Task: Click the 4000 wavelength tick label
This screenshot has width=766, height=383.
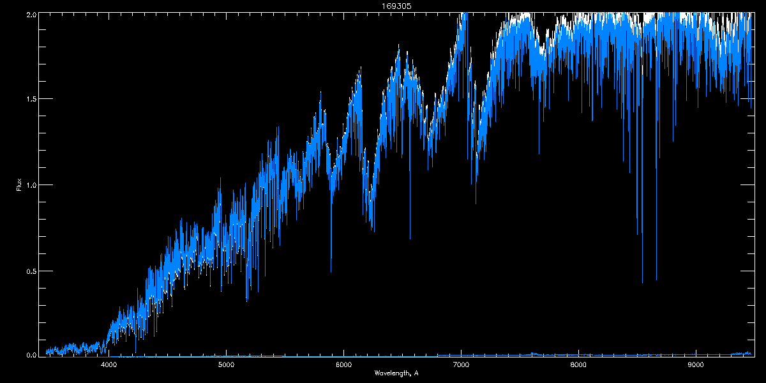Action: 109,365
